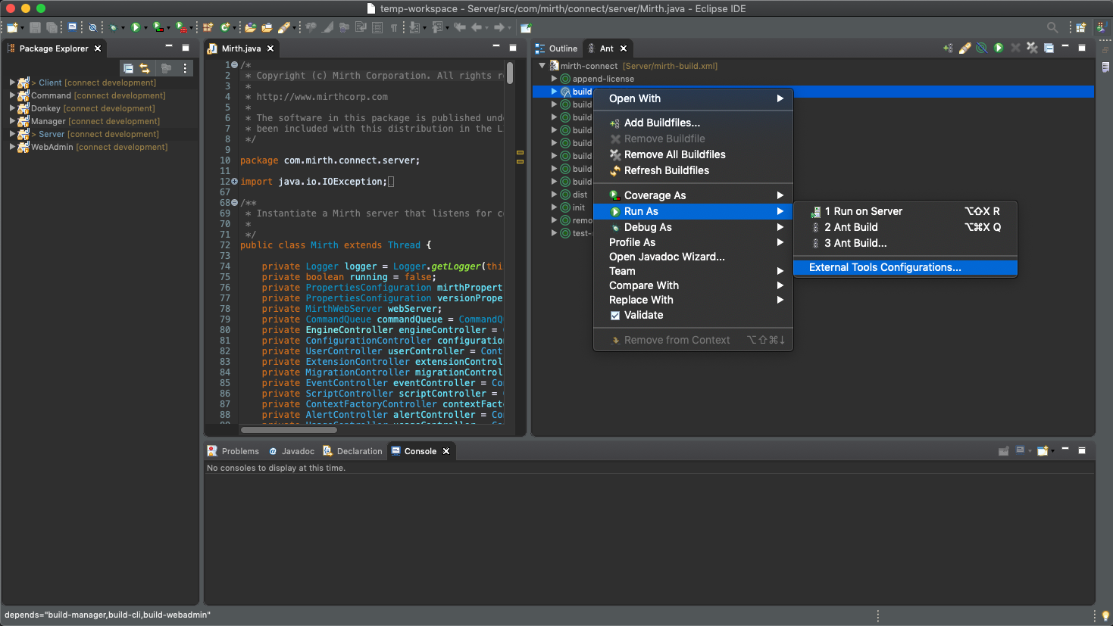Screen dimensions: 1113x626
Task: Click Collapse All icon in Ant view toolbar
Action: (x=1049, y=48)
